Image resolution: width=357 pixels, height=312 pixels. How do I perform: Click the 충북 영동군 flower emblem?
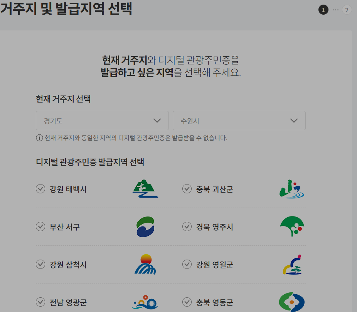[292, 302]
